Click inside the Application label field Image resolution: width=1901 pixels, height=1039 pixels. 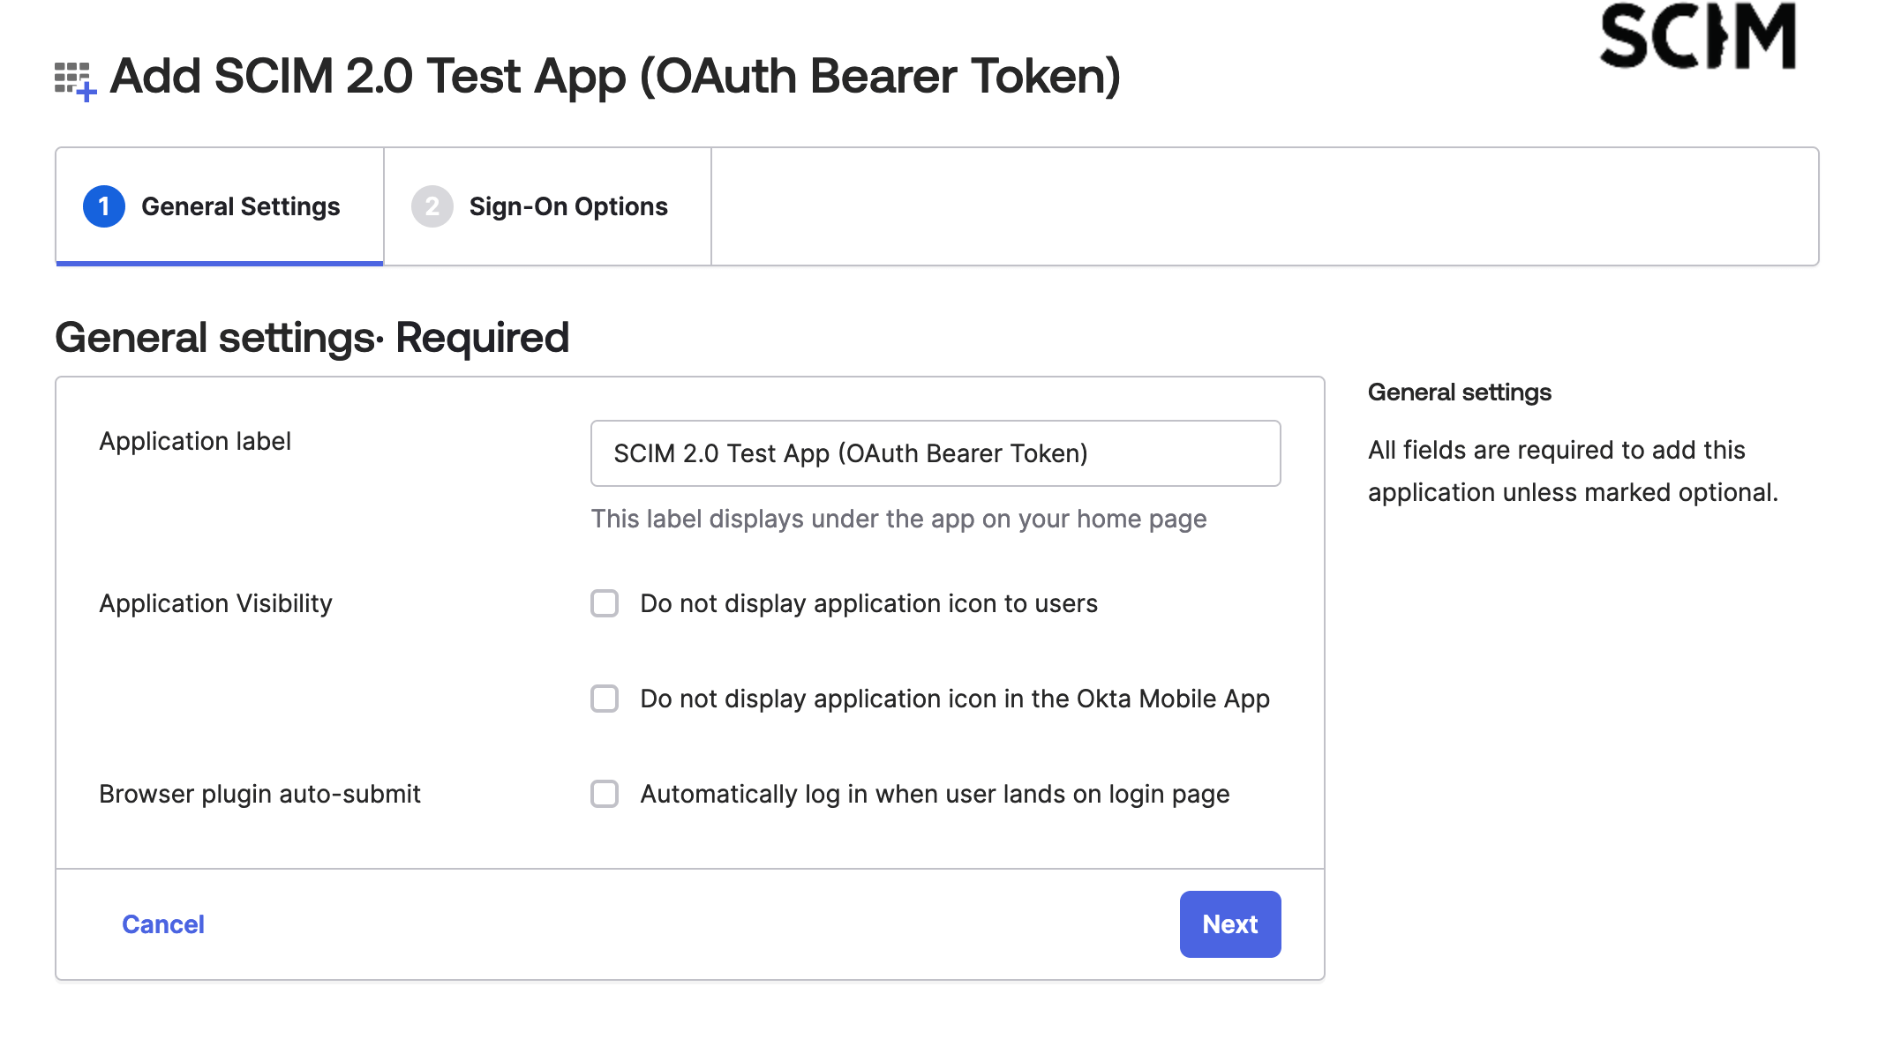[935, 452]
